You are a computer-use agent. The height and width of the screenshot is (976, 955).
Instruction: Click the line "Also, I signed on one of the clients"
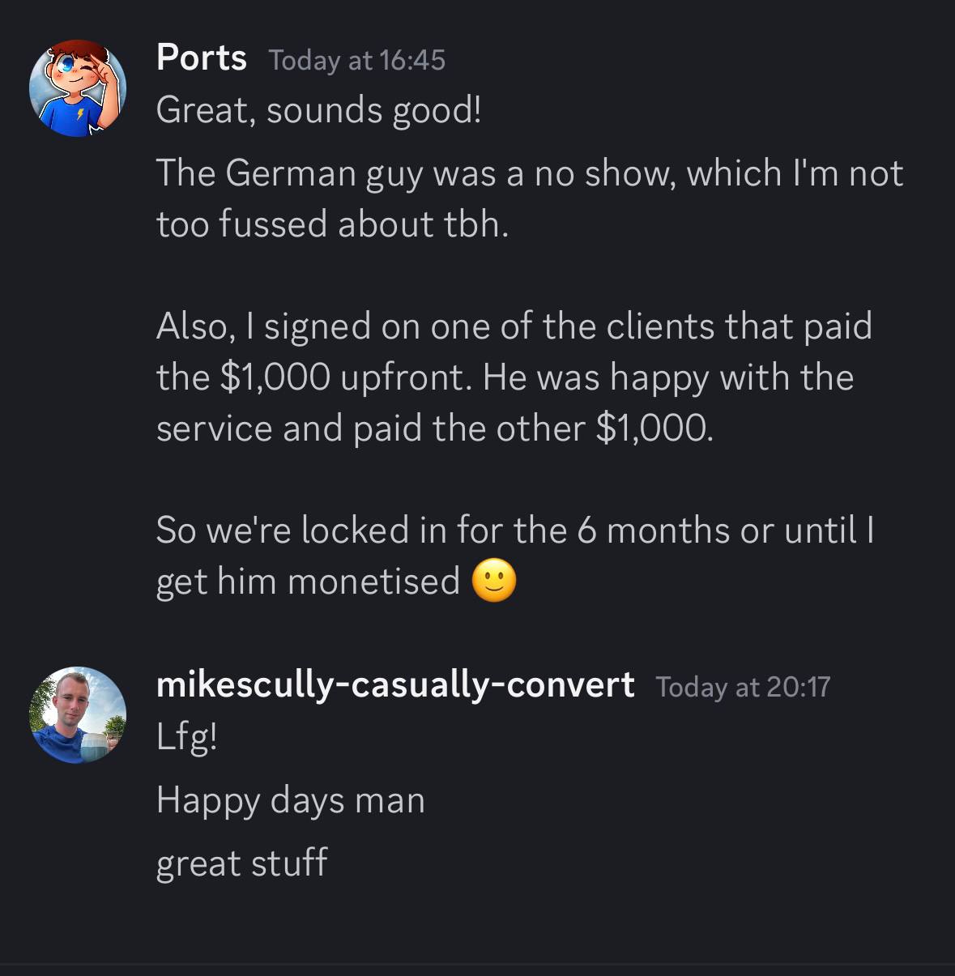tap(514, 326)
